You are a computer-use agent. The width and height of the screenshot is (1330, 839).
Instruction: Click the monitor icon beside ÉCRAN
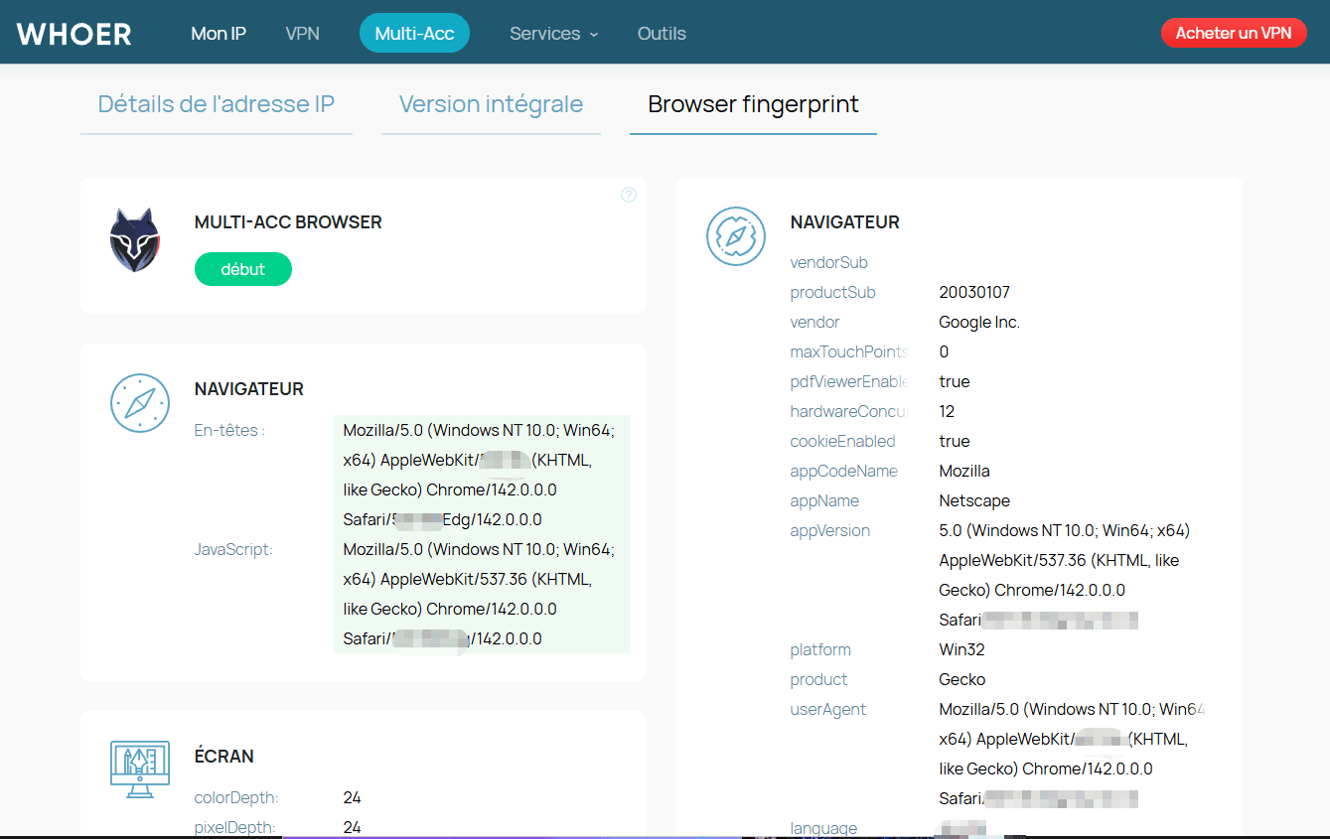140,769
